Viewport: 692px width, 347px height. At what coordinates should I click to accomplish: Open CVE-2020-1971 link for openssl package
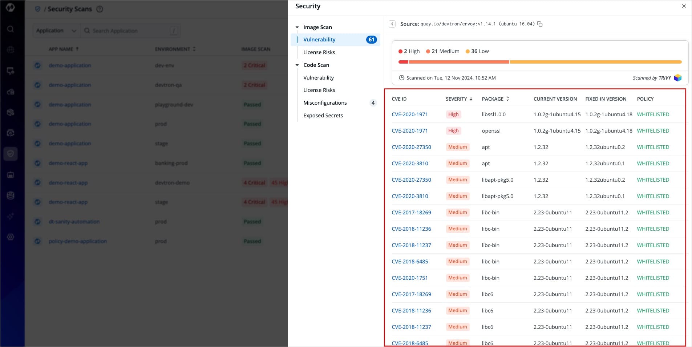409,131
